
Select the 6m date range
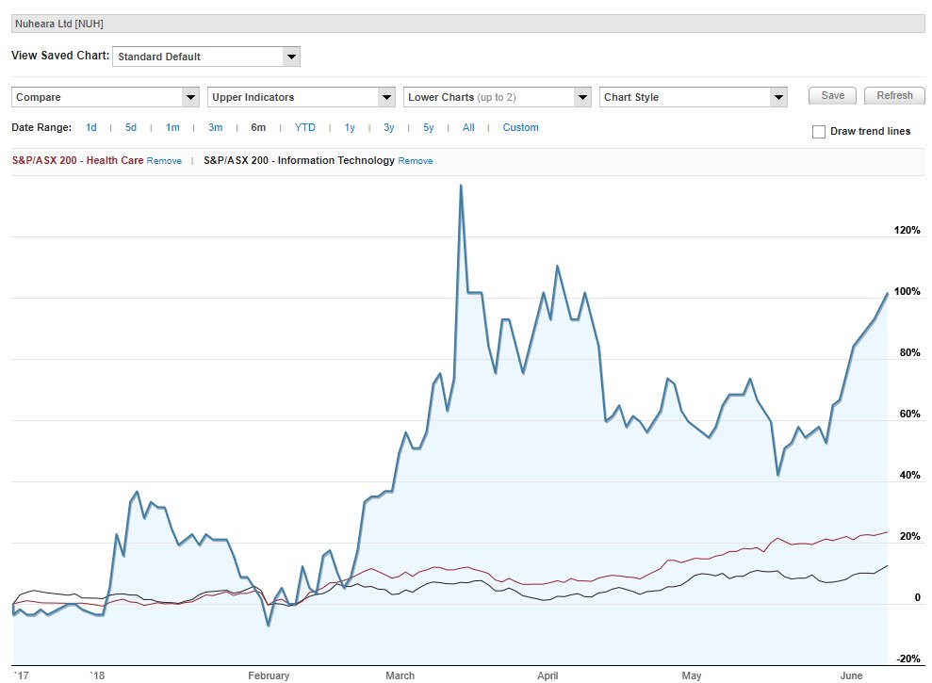click(258, 127)
